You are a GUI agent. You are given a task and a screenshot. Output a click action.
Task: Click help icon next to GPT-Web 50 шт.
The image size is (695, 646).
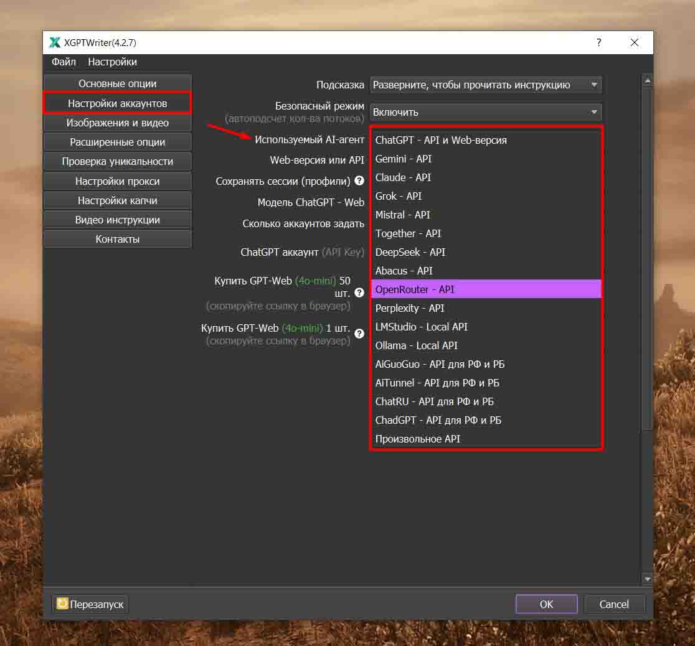359,293
